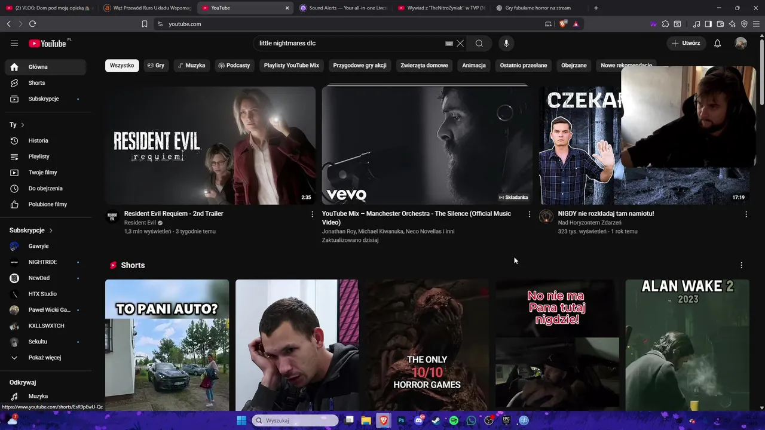The height and width of the screenshot is (430, 765).
Task: Select Playlisty YouTube Mix chip
Action: tap(292, 65)
